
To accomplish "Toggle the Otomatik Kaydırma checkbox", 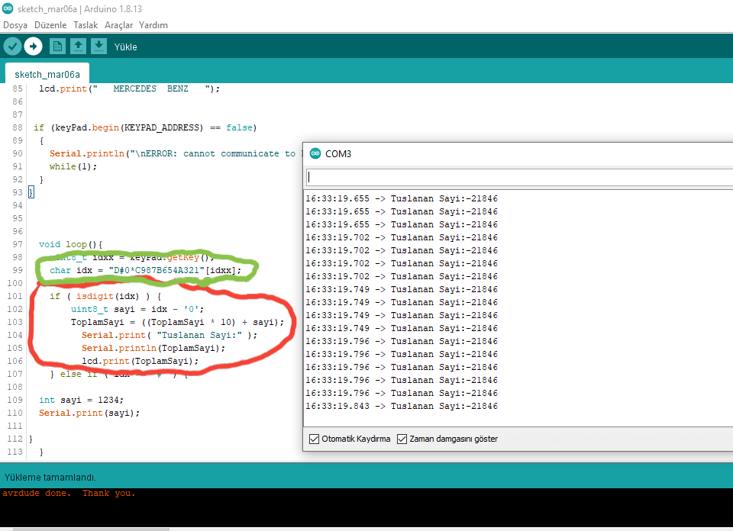I will [314, 439].
